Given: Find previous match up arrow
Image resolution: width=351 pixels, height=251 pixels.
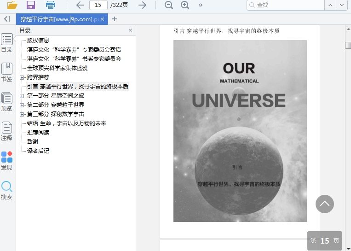Looking at the screenshot, I should tap(330, 5).
